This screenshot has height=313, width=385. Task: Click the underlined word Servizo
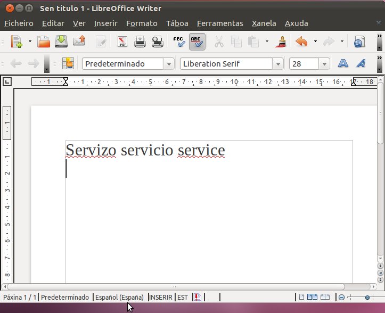tap(91, 150)
